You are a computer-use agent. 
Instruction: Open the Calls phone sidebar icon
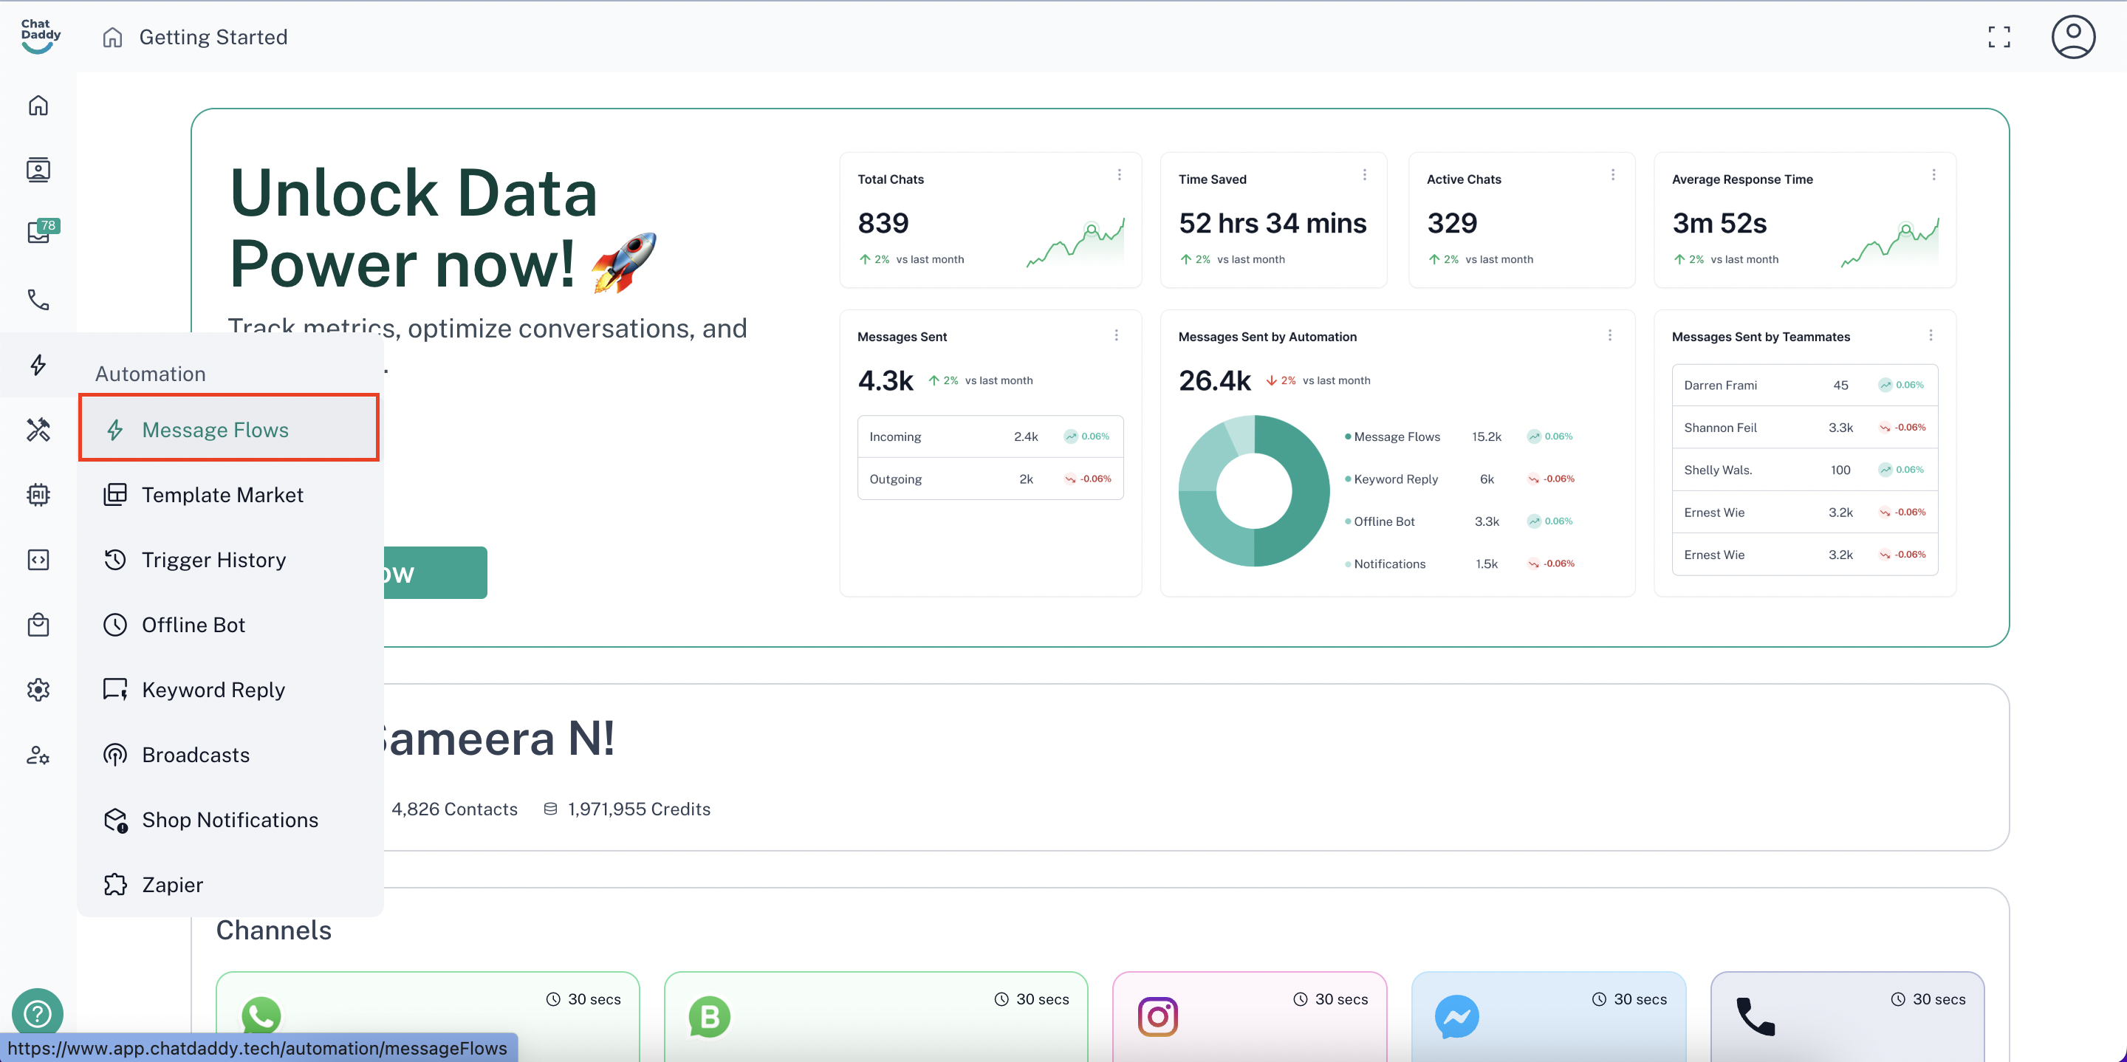(x=38, y=299)
